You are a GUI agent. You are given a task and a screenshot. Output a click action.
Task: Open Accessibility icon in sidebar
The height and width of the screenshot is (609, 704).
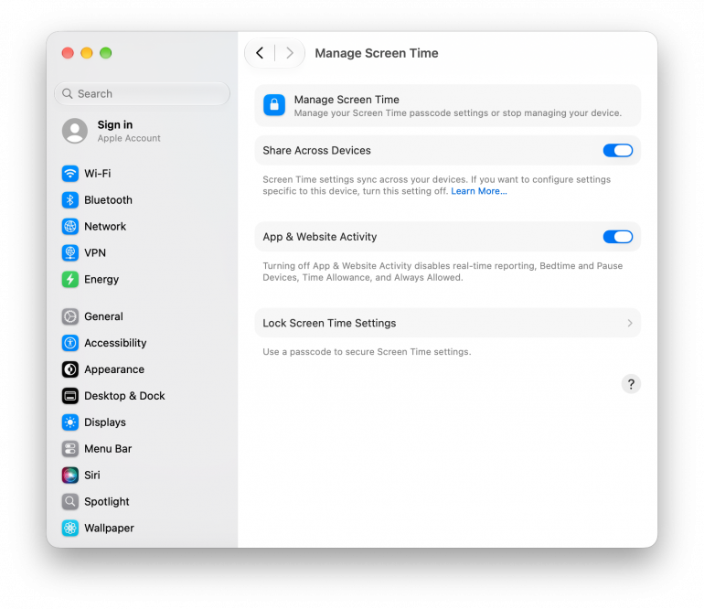[70, 343]
